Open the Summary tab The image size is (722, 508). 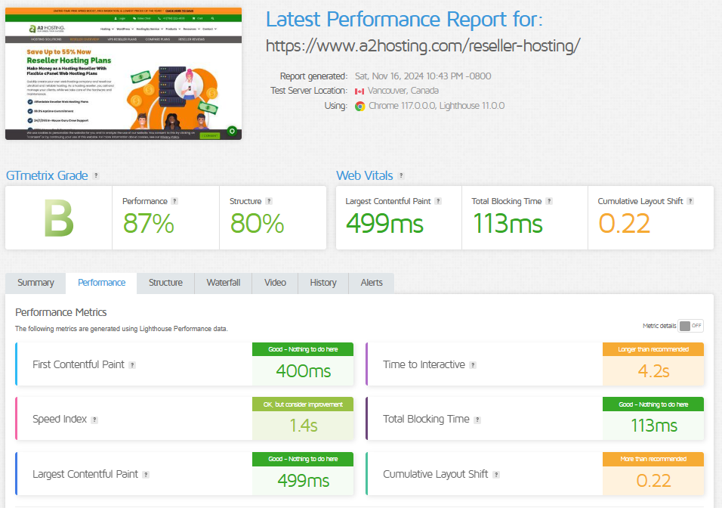35,283
